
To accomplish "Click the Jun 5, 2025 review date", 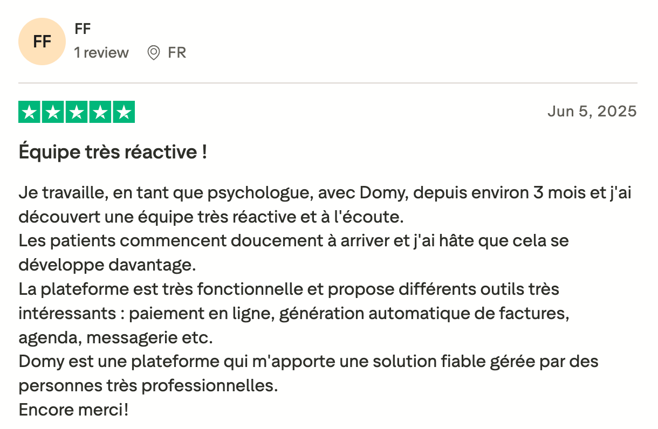I will pyautogui.click(x=592, y=112).
